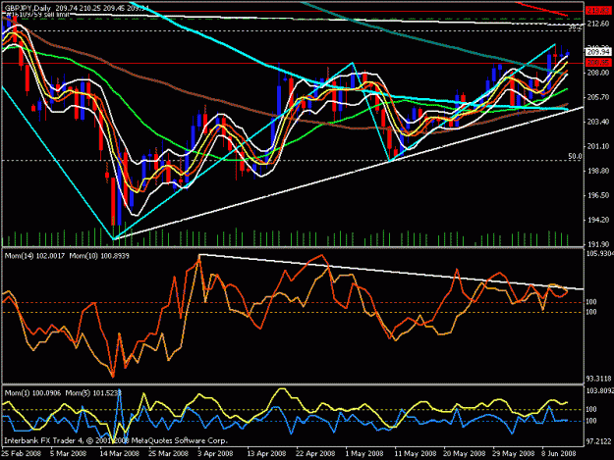Viewport: 614px width, 460px height.
Task: Click the 194.20 price scale label
Action: [598, 220]
